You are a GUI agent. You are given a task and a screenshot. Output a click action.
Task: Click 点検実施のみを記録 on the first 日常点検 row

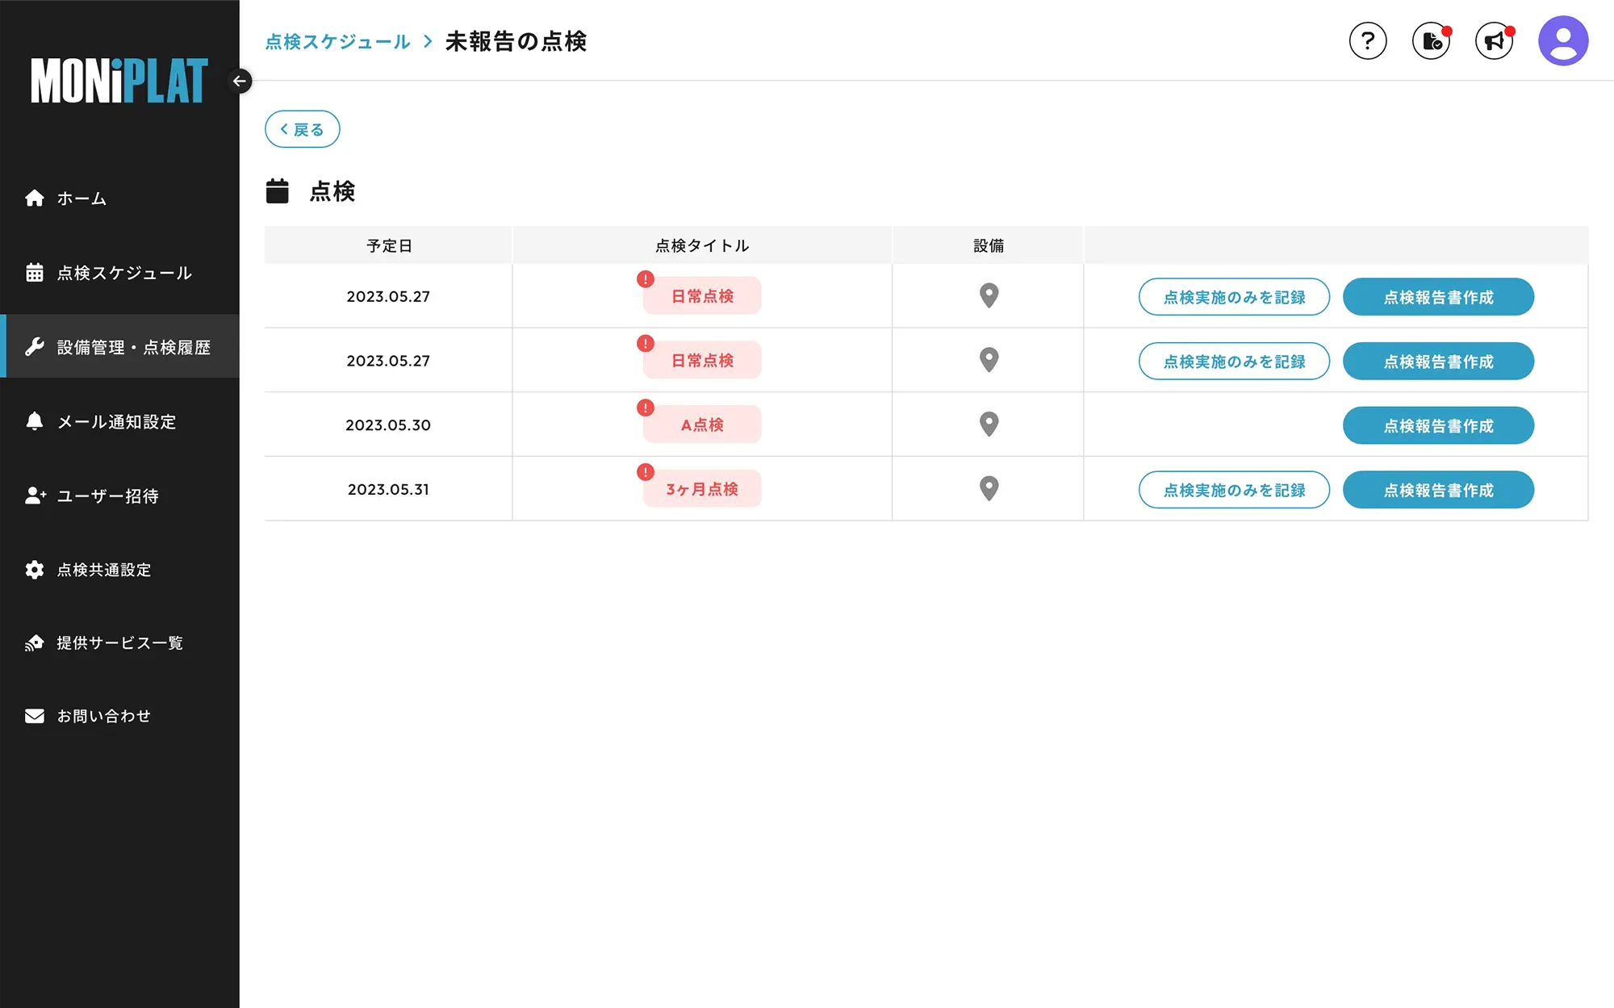1234,296
